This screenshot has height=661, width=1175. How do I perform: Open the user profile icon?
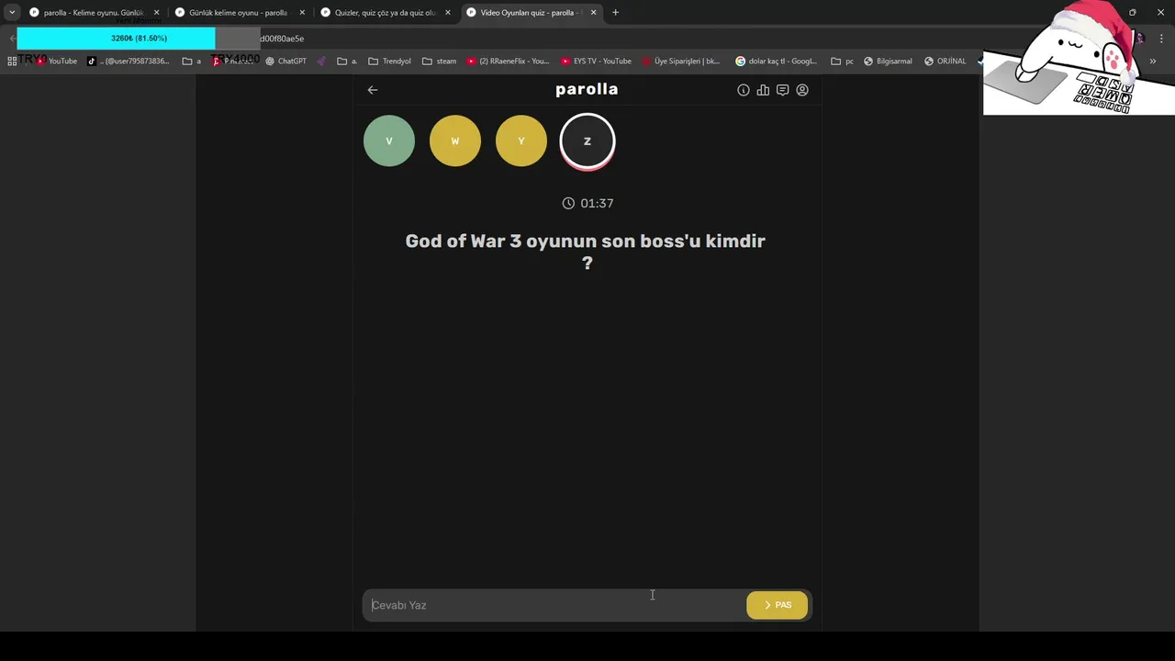(802, 90)
